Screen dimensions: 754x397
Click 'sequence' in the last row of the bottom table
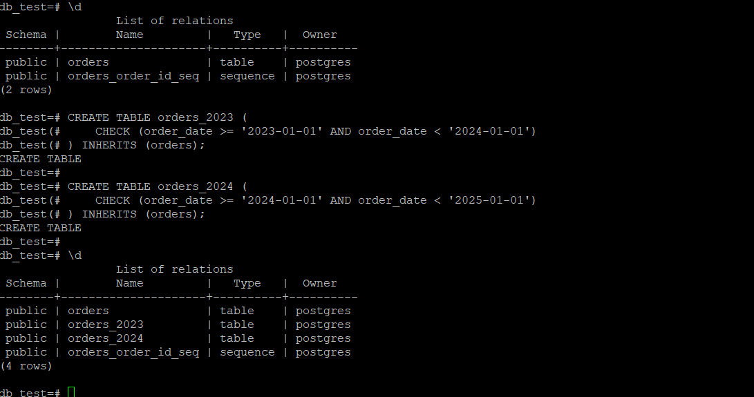(x=247, y=352)
